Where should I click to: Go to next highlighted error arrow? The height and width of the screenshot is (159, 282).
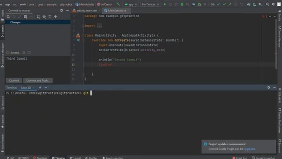click(275, 16)
